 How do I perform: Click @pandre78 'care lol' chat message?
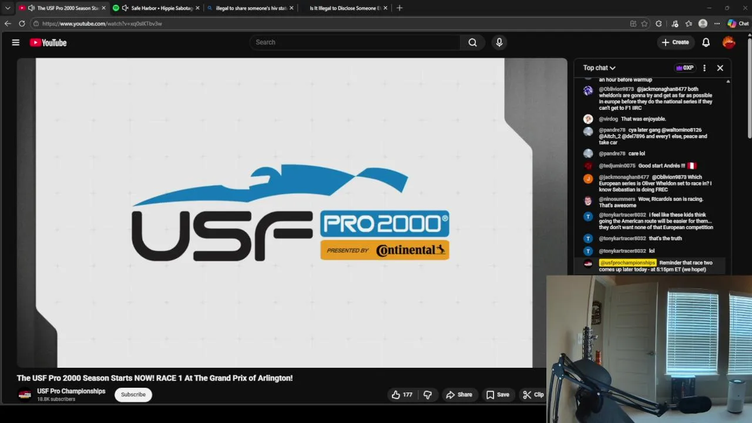[x=636, y=154]
